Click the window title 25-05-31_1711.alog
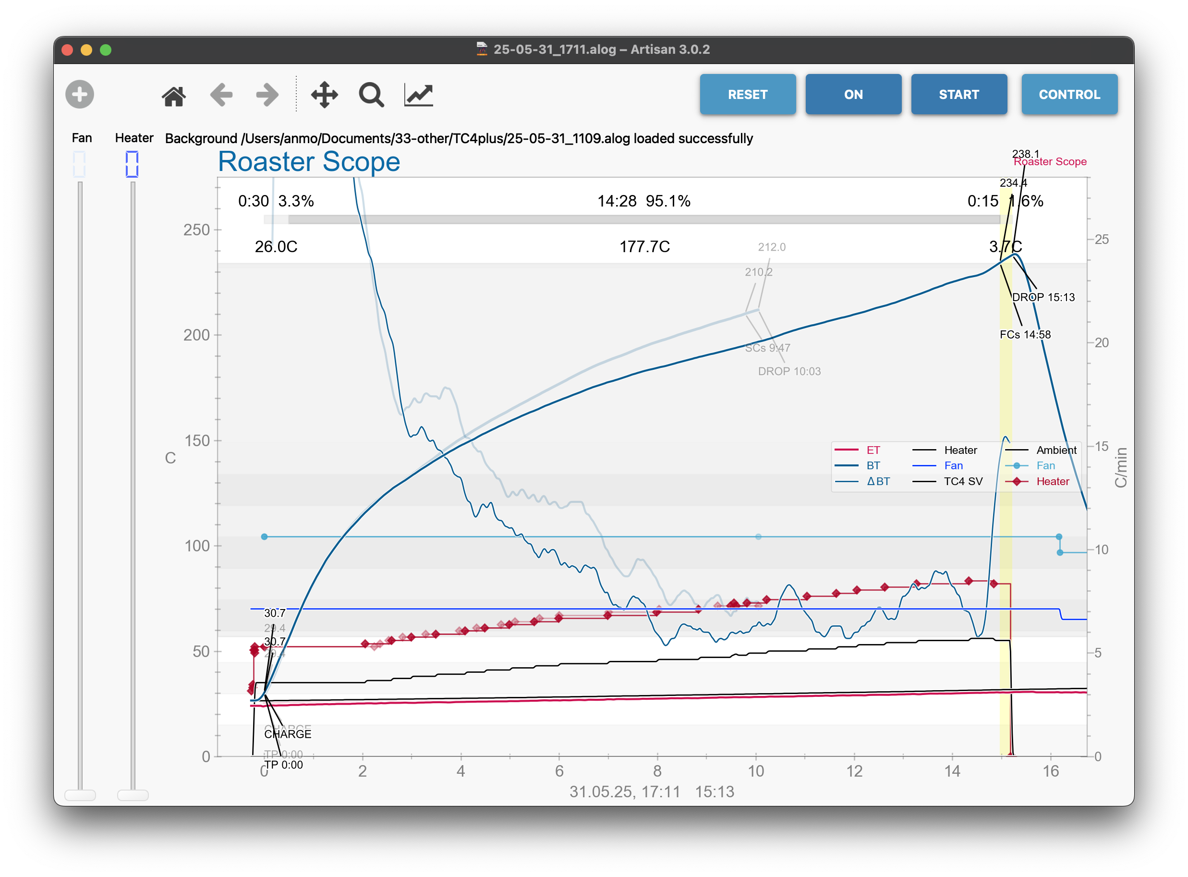Viewport: 1188px width, 877px height. tap(601, 49)
